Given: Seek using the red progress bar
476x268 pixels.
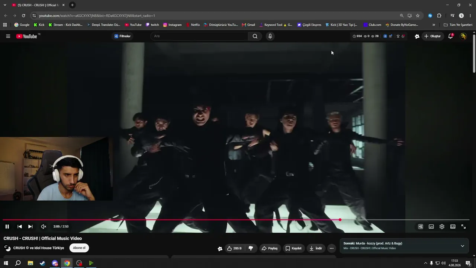Looking at the screenshot, I should click(236, 220).
